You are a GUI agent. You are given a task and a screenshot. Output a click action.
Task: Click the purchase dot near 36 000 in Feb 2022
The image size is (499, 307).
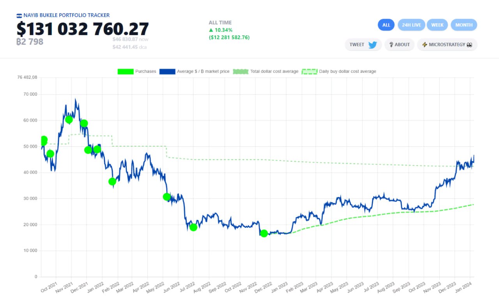pyautogui.click(x=112, y=181)
